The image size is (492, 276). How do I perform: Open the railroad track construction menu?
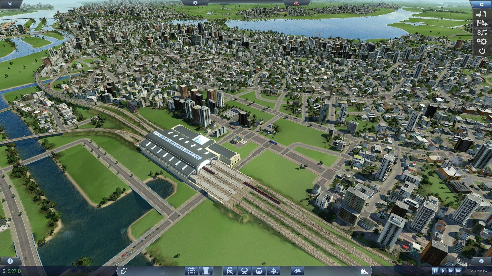[x=191, y=271]
